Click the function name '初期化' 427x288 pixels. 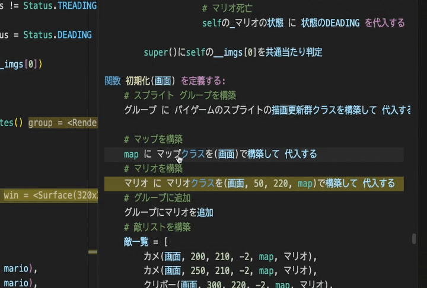[138, 81]
